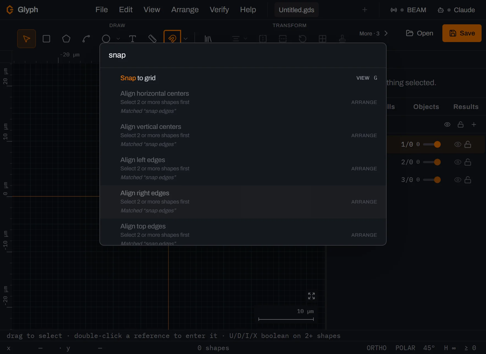Click the flip horizontal transform icon
Image resolution: width=486 pixels, height=354 pixels.
(x=263, y=39)
